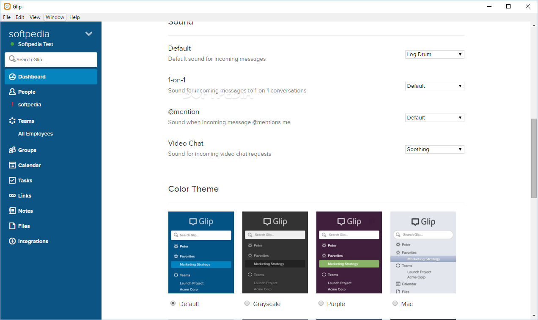Click the 1-on-1 setting label

pyautogui.click(x=177, y=80)
